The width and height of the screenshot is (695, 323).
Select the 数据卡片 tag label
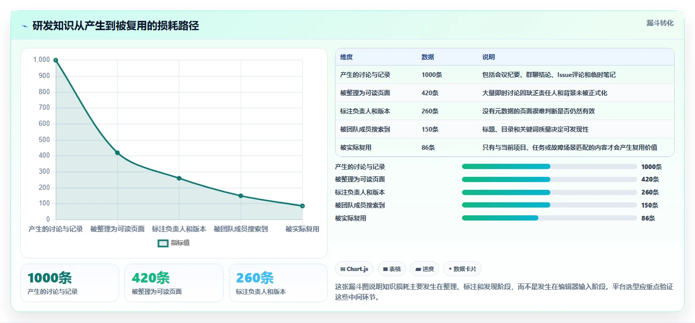tap(465, 269)
